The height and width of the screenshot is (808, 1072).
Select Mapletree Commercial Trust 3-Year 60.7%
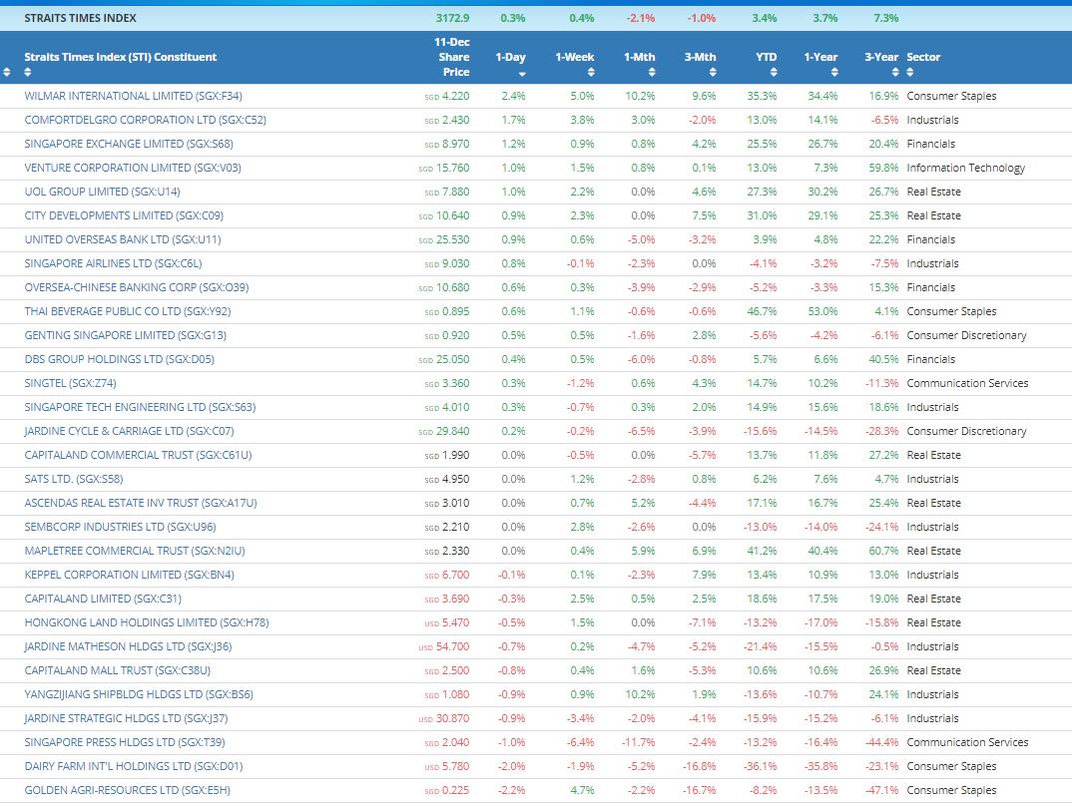[884, 551]
